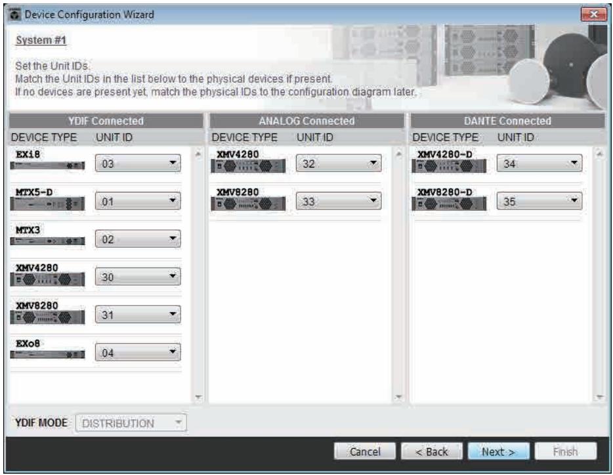Click the XMV8280-D device name label

(444, 192)
